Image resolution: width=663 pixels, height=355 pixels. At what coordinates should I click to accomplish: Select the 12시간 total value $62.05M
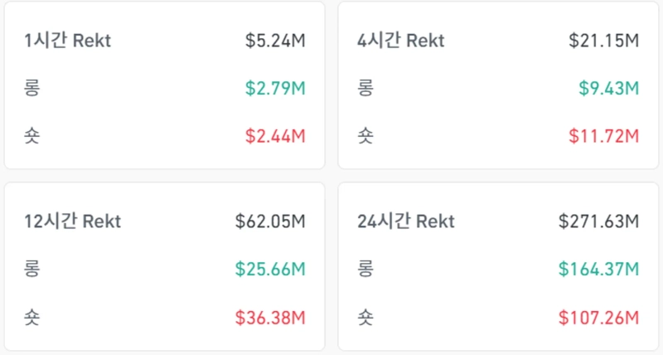pyautogui.click(x=270, y=221)
